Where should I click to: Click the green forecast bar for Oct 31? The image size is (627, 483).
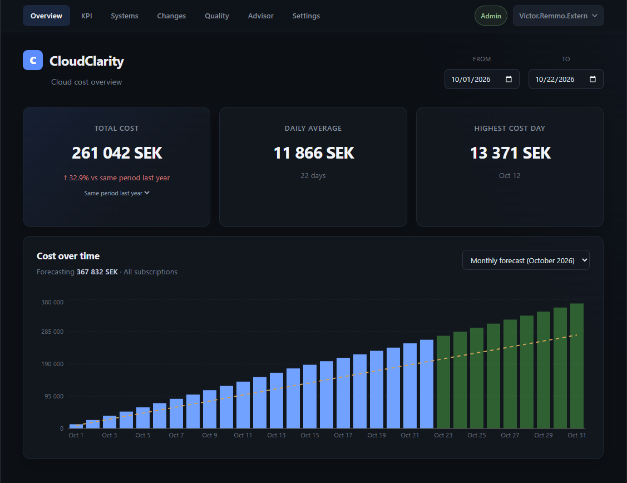(x=577, y=366)
